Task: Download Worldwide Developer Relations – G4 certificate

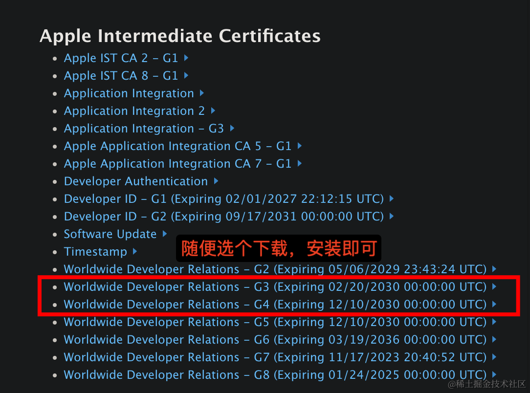Action: [275, 304]
